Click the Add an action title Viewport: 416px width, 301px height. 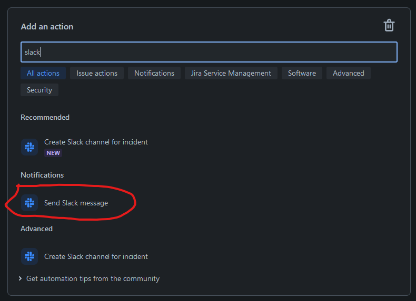[x=47, y=27]
